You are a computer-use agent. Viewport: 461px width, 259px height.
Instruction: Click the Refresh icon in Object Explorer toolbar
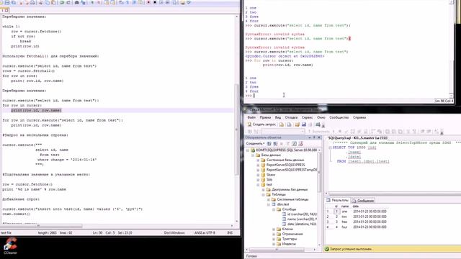point(295,144)
